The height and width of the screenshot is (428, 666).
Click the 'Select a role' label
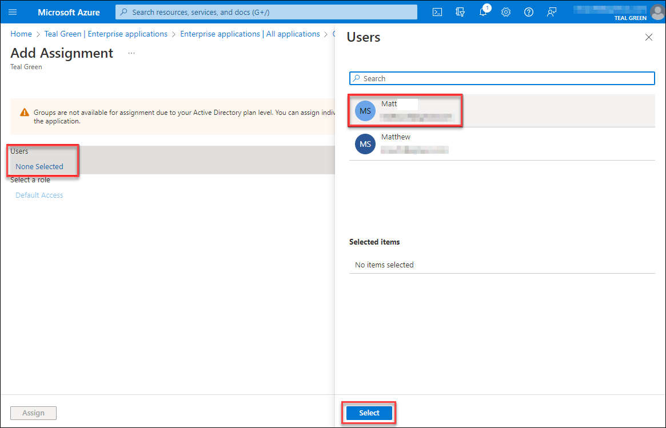30,179
